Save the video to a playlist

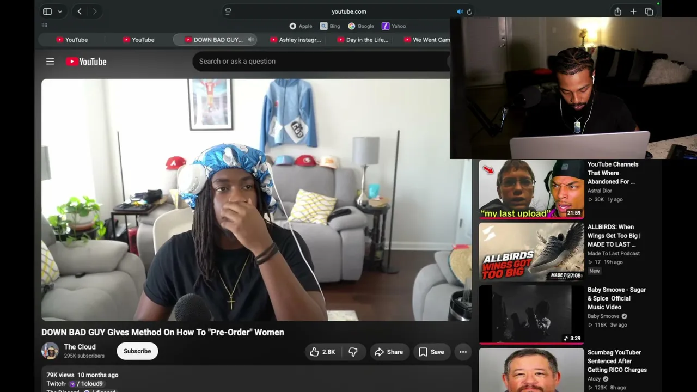pyautogui.click(x=431, y=352)
